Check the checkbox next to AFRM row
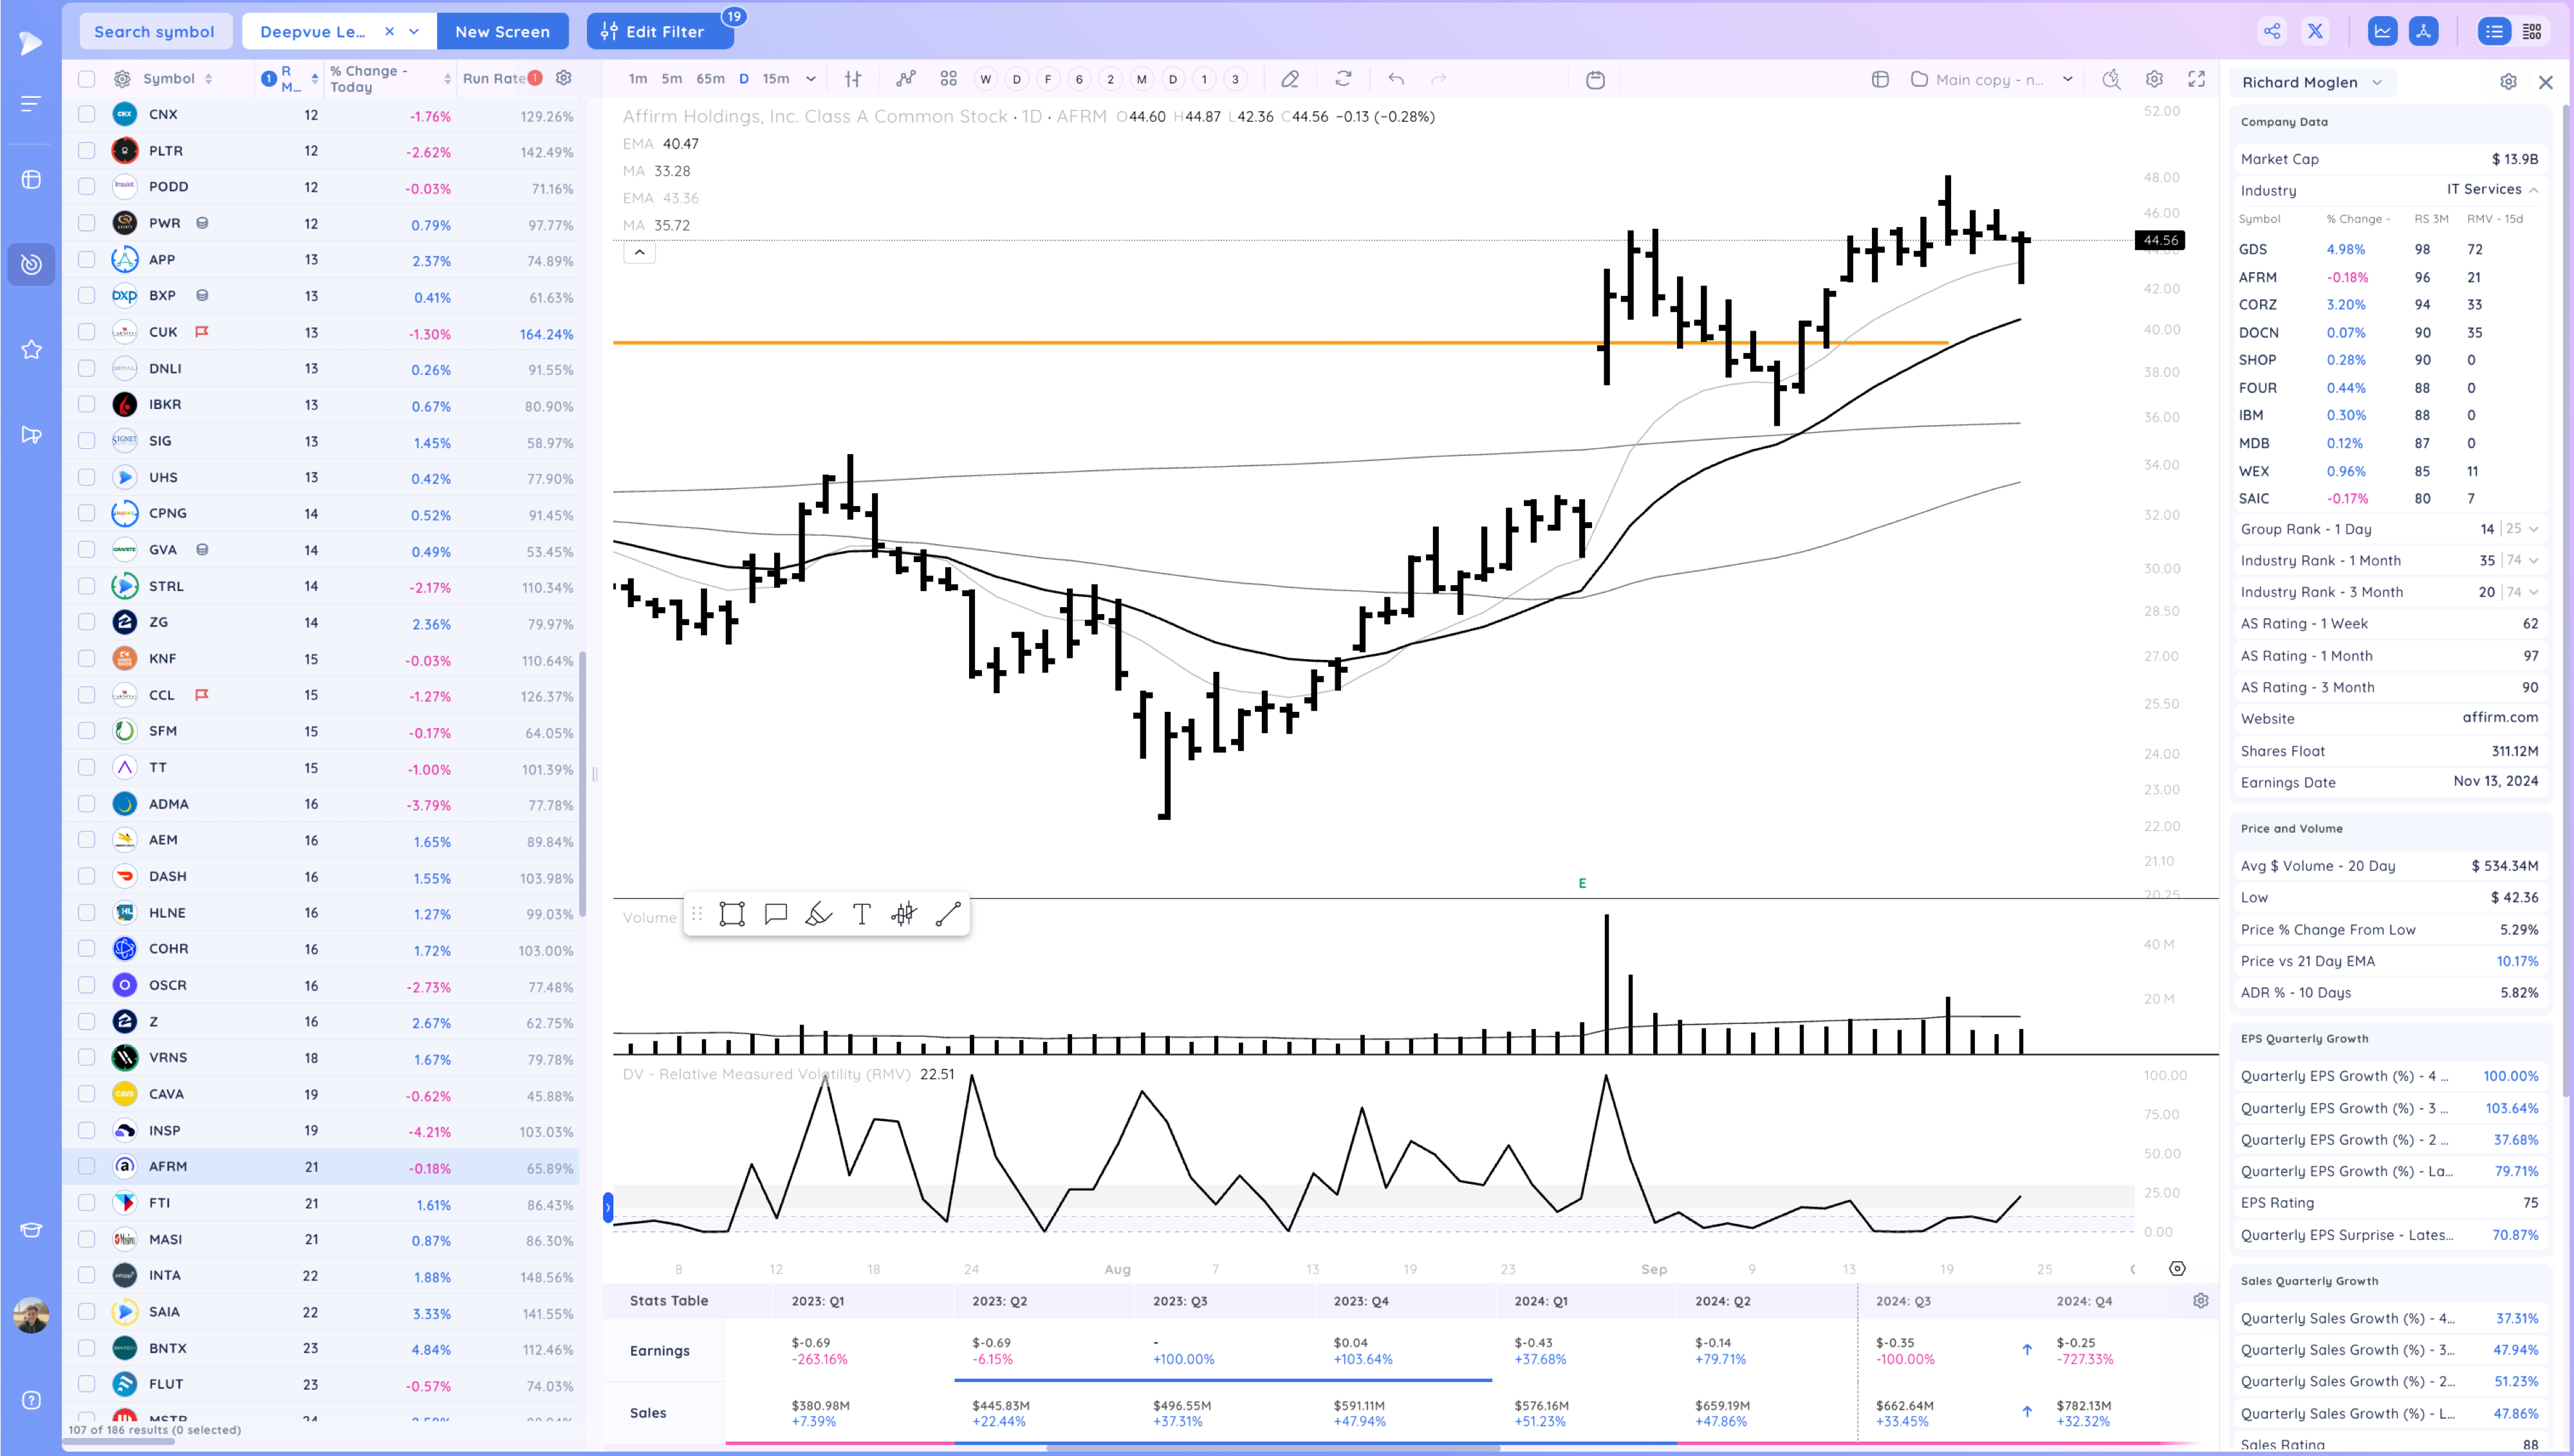 point(86,1166)
